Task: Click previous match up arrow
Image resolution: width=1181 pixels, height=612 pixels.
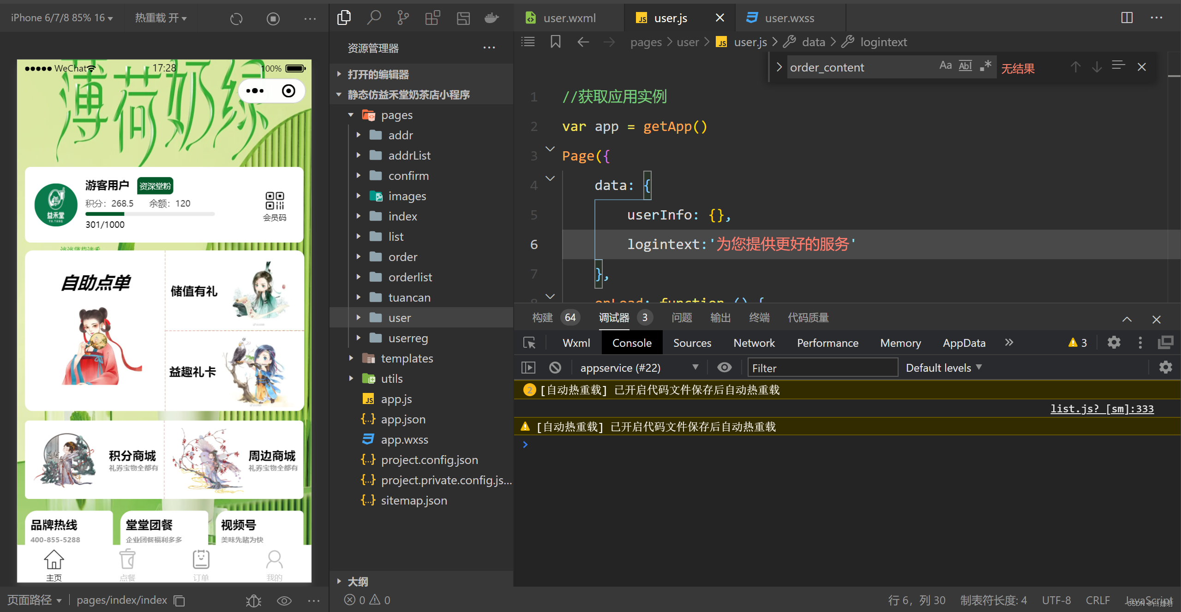Action: [x=1075, y=67]
